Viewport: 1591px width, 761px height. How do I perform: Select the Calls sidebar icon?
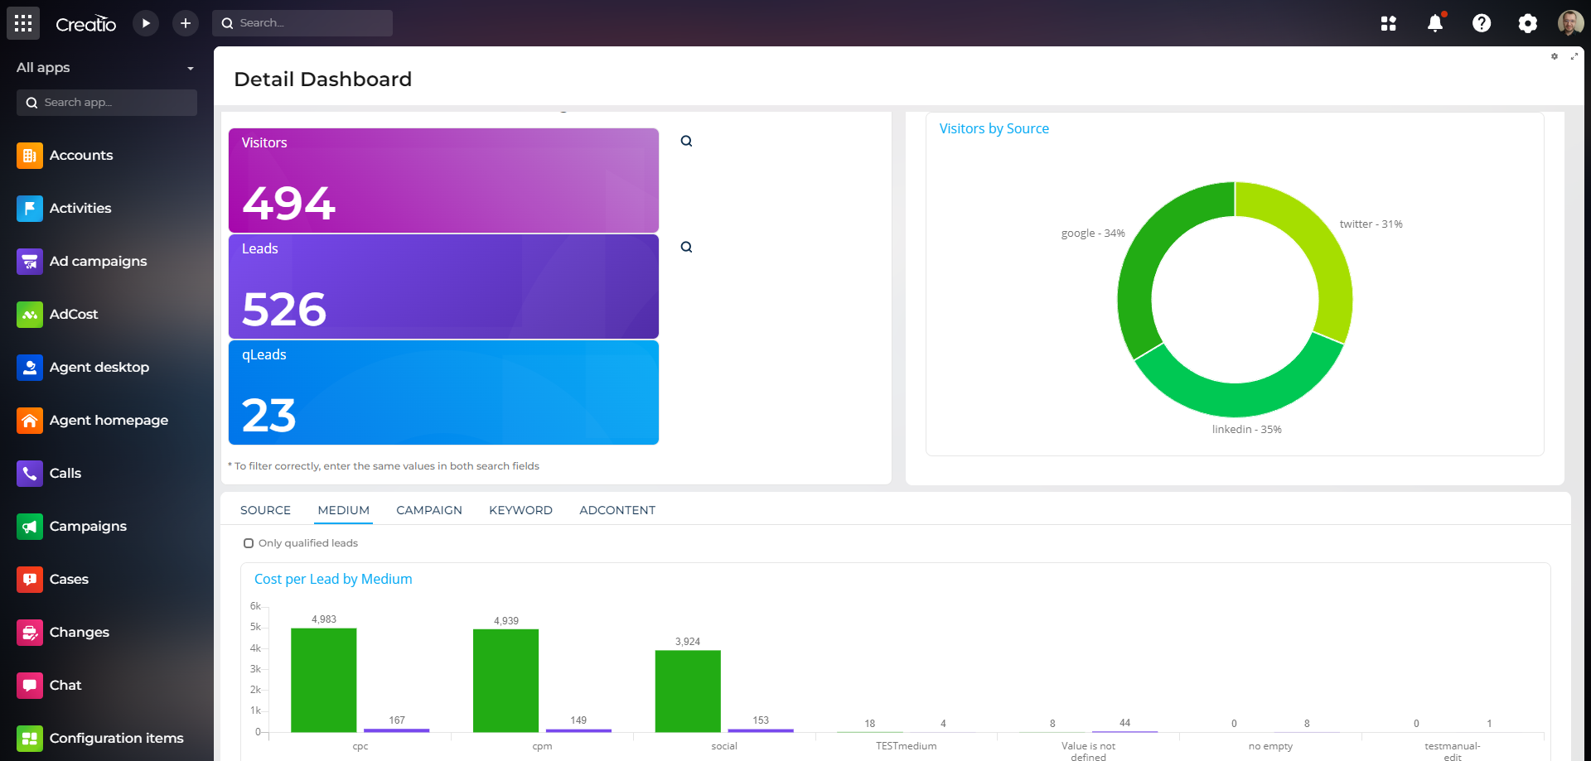[x=30, y=473]
